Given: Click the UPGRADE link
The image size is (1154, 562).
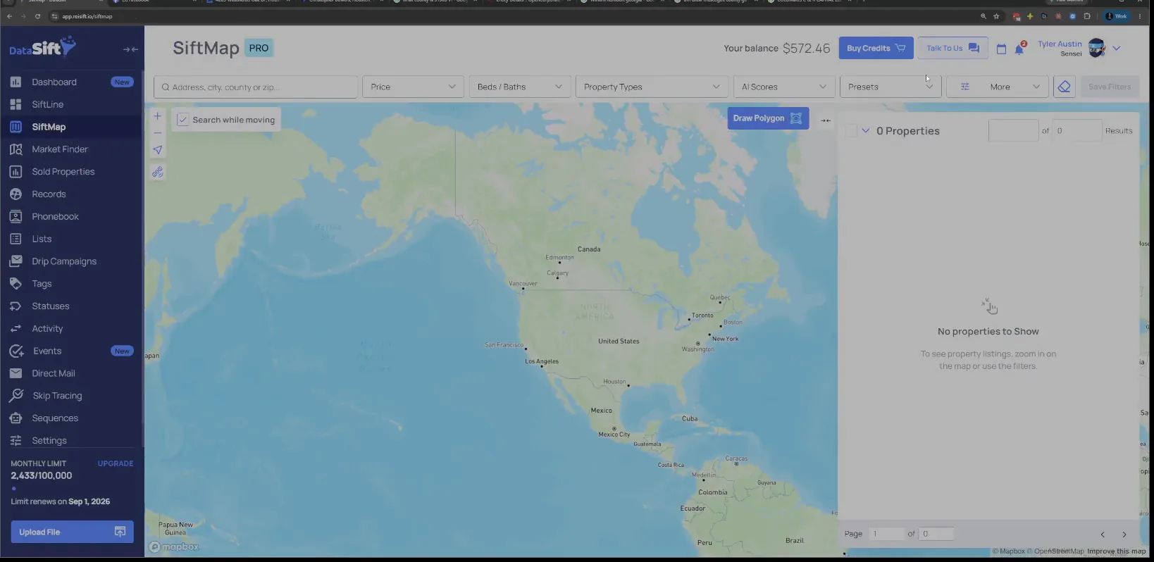Looking at the screenshot, I should [x=116, y=463].
